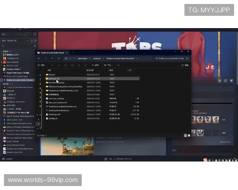
Task: Click the game info icon
Action: [x=225, y=80]
